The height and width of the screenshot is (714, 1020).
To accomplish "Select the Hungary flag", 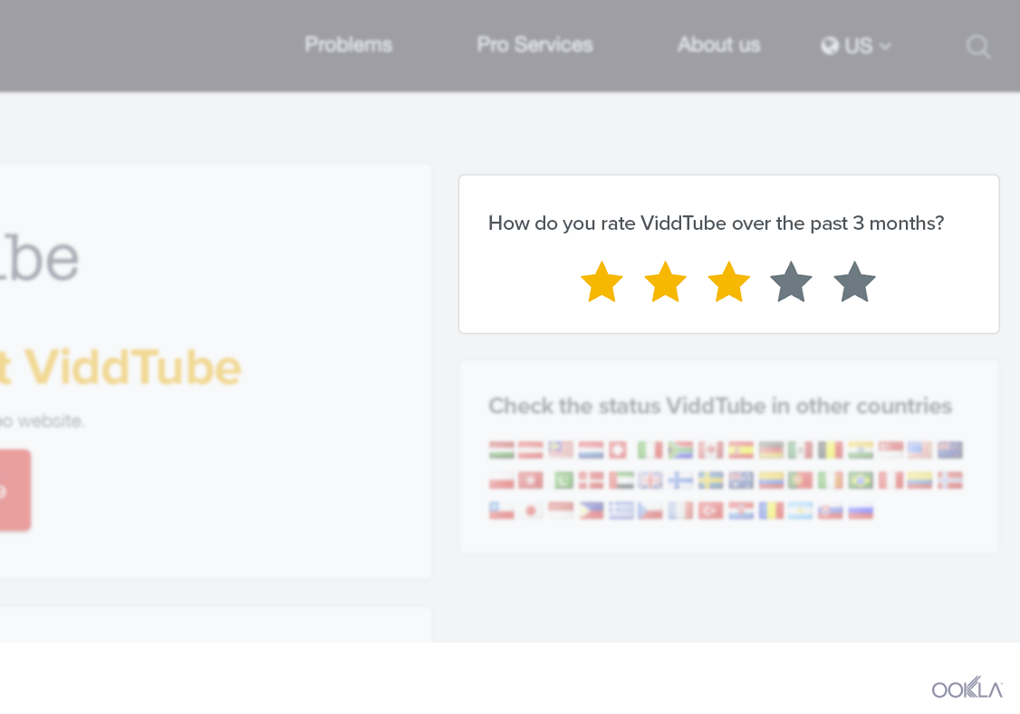I will point(502,450).
